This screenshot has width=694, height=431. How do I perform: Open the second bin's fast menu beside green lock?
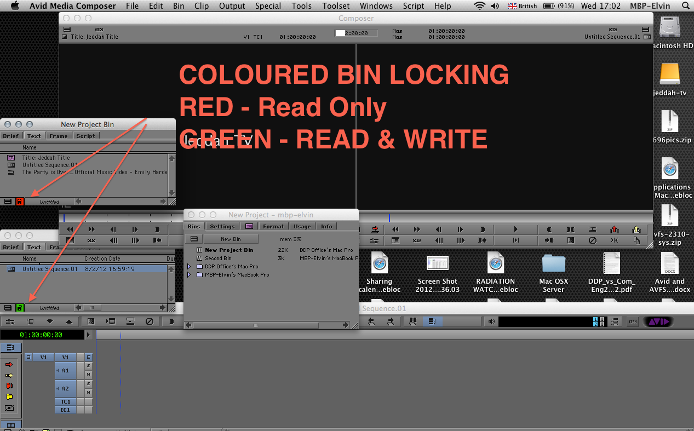[x=8, y=308]
